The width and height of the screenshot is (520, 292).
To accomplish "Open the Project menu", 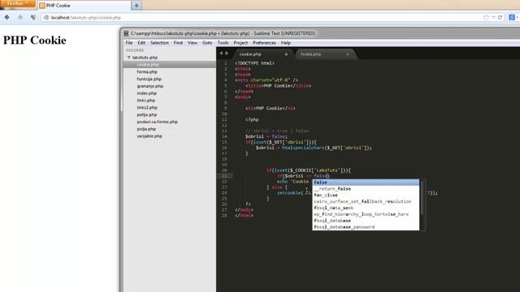I will tap(240, 43).
